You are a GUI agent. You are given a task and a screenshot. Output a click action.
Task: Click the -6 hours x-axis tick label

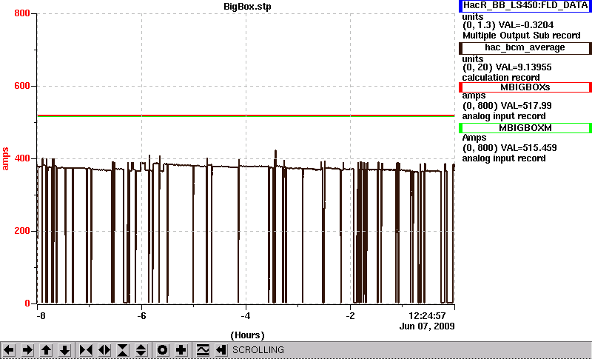(141, 316)
